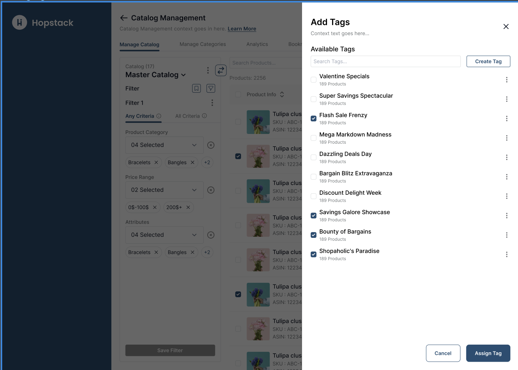Uncheck the Savings Galore Showcase checkbox
The height and width of the screenshot is (370, 518).
[314, 216]
